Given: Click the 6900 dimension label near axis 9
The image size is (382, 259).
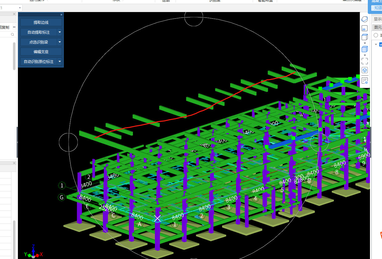Looking at the screenshot, I should pyautogui.click(x=364, y=157).
